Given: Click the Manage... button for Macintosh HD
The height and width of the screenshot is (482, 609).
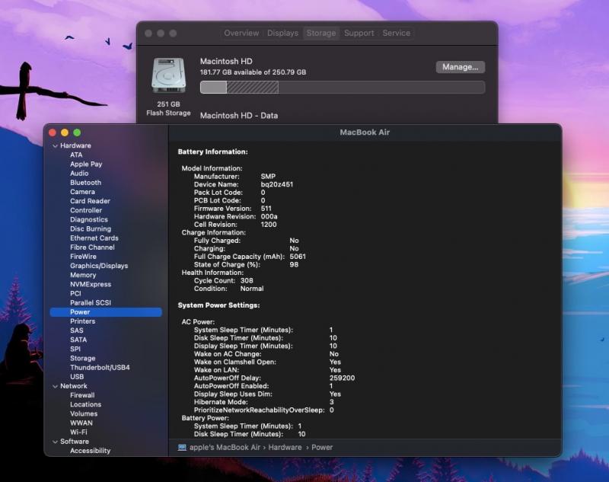Looking at the screenshot, I should tap(461, 67).
